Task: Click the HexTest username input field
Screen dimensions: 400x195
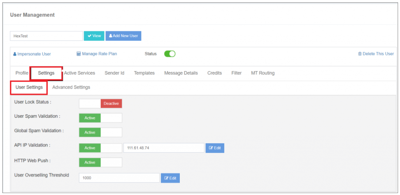Action: point(46,36)
